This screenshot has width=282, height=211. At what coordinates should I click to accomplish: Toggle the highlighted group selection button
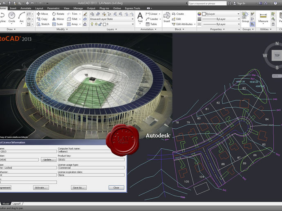click(x=252, y=24)
